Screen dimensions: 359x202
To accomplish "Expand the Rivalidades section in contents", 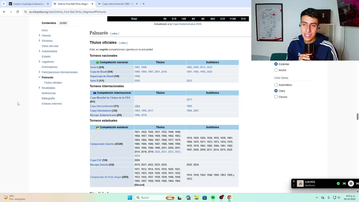I will pyautogui.click(x=39, y=88).
